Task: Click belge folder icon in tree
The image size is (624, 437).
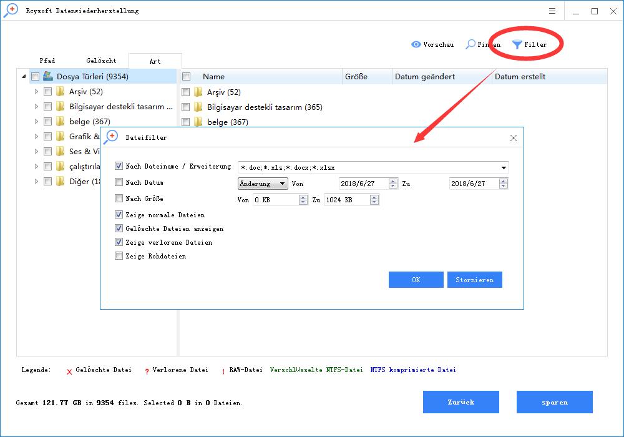Action: pyautogui.click(x=60, y=121)
